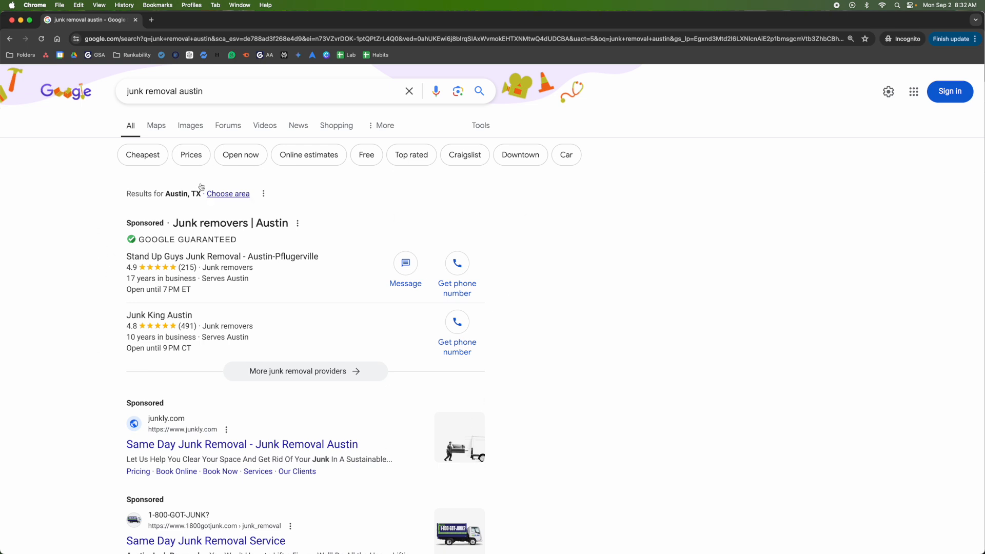This screenshot has height=554, width=985.
Task: Open the Google apps grid
Action: [914, 91]
